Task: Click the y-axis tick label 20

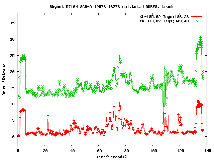Action: (x=12, y=72)
